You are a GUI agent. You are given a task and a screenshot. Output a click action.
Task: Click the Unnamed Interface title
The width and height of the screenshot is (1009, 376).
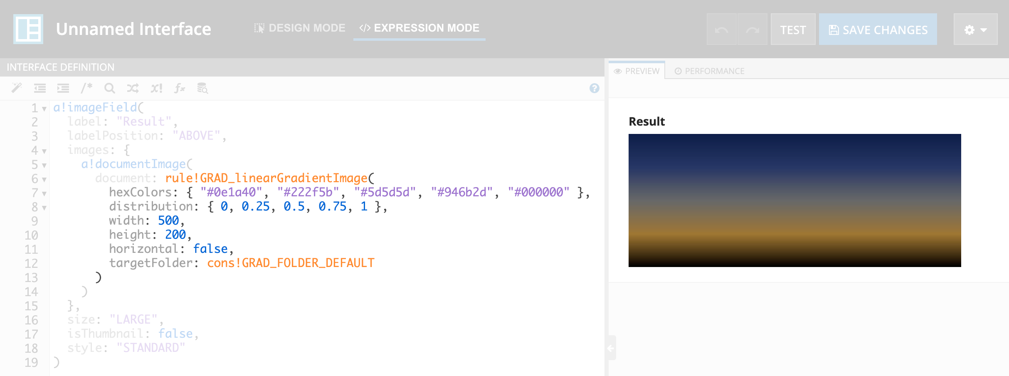133,29
